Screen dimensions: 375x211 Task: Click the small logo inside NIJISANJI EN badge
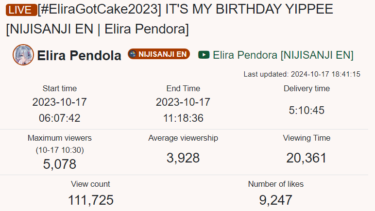click(132, 54)
